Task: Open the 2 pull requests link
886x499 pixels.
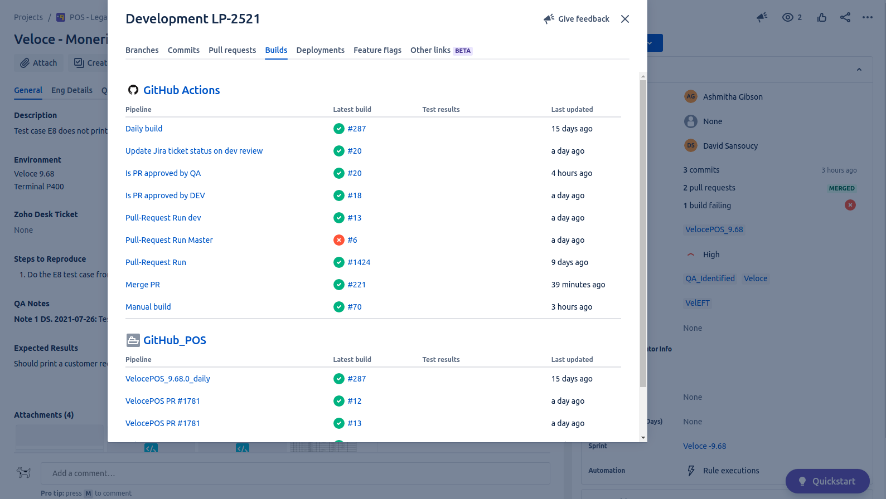Action: 709,188
